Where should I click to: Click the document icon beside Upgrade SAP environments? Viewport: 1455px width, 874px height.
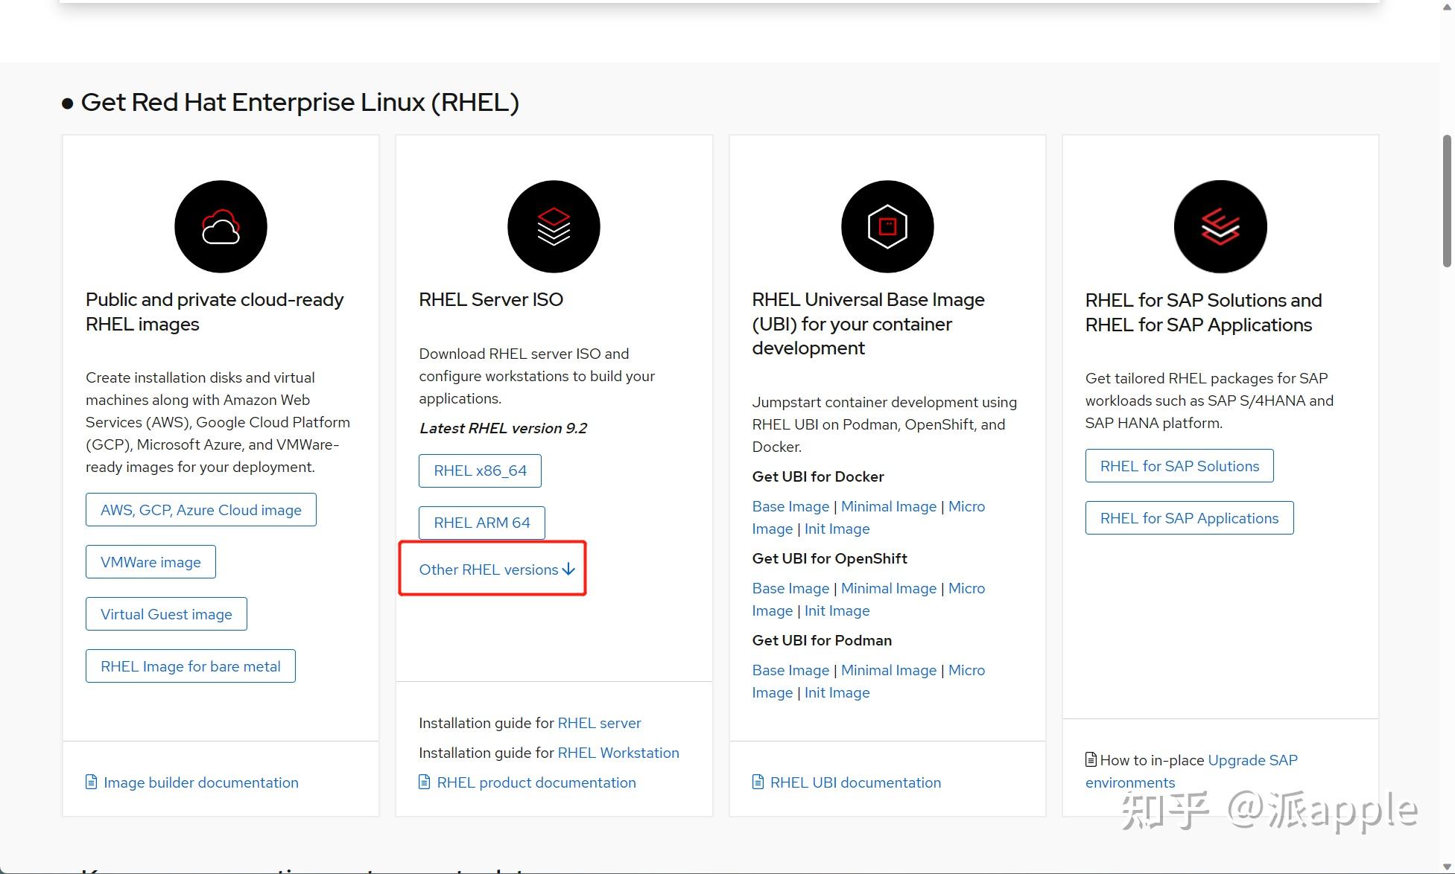coord(1090,759)
